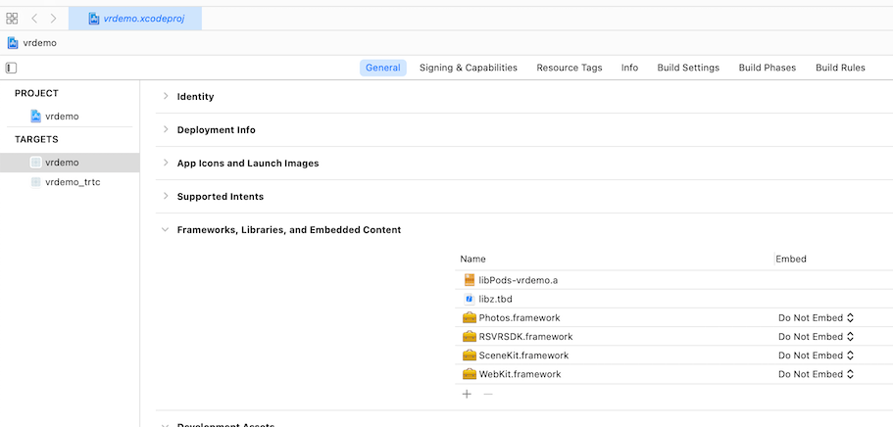This screenshot has width=893, height=427.
Task: Click the add framework plus icon
Action: click(x=467, y=394)
